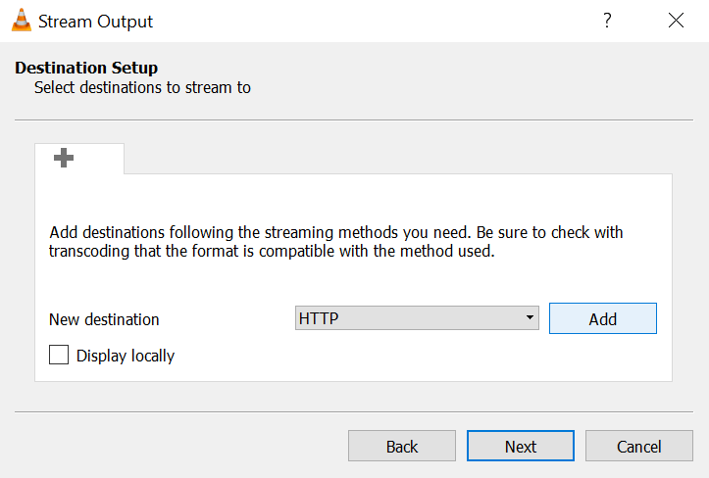This screenshot has width=709, height=478.
Task: Click the New destination dropdown arrow
Action: click(530, 318)
